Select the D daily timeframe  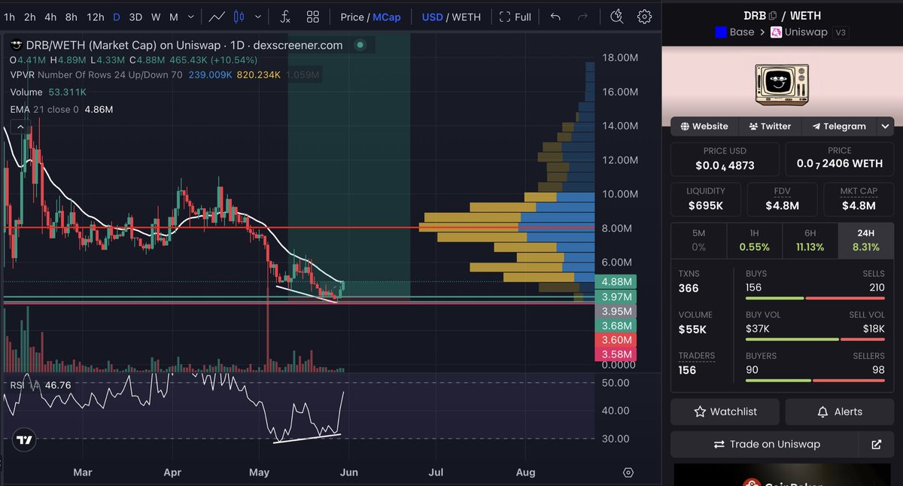tap(117, 17)
